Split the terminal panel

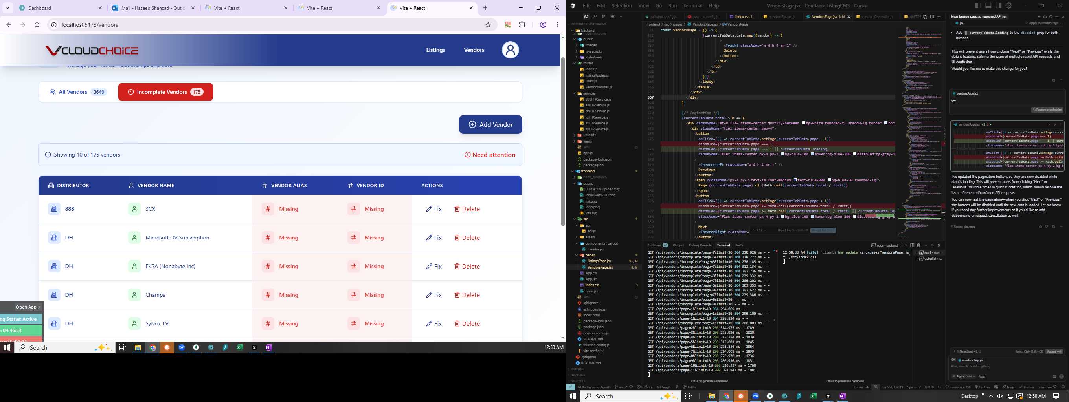point(912,245)
